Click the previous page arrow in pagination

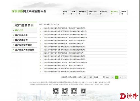[x=113, y=77]
